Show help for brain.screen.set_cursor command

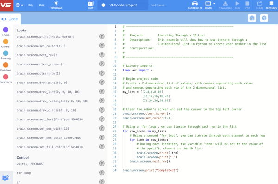pyautogui.click(x=102, y=46)
